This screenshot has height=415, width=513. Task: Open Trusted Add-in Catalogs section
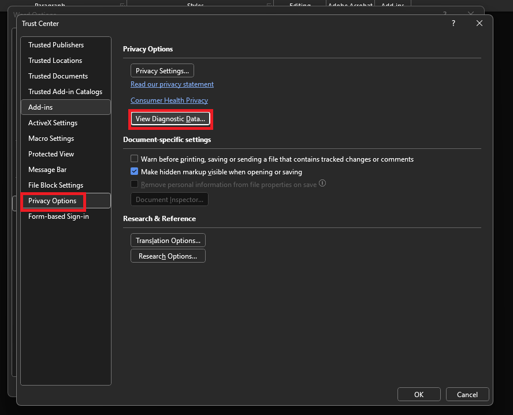point(65,92)
